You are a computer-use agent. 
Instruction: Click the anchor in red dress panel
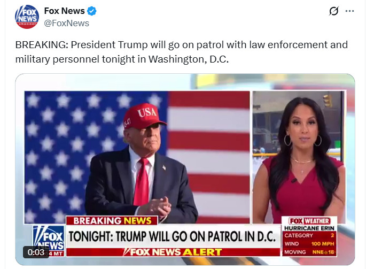click(299, 157)
